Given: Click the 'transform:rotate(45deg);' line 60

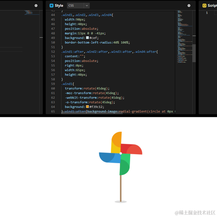Looking at the screenshot, I should point(87,88).
